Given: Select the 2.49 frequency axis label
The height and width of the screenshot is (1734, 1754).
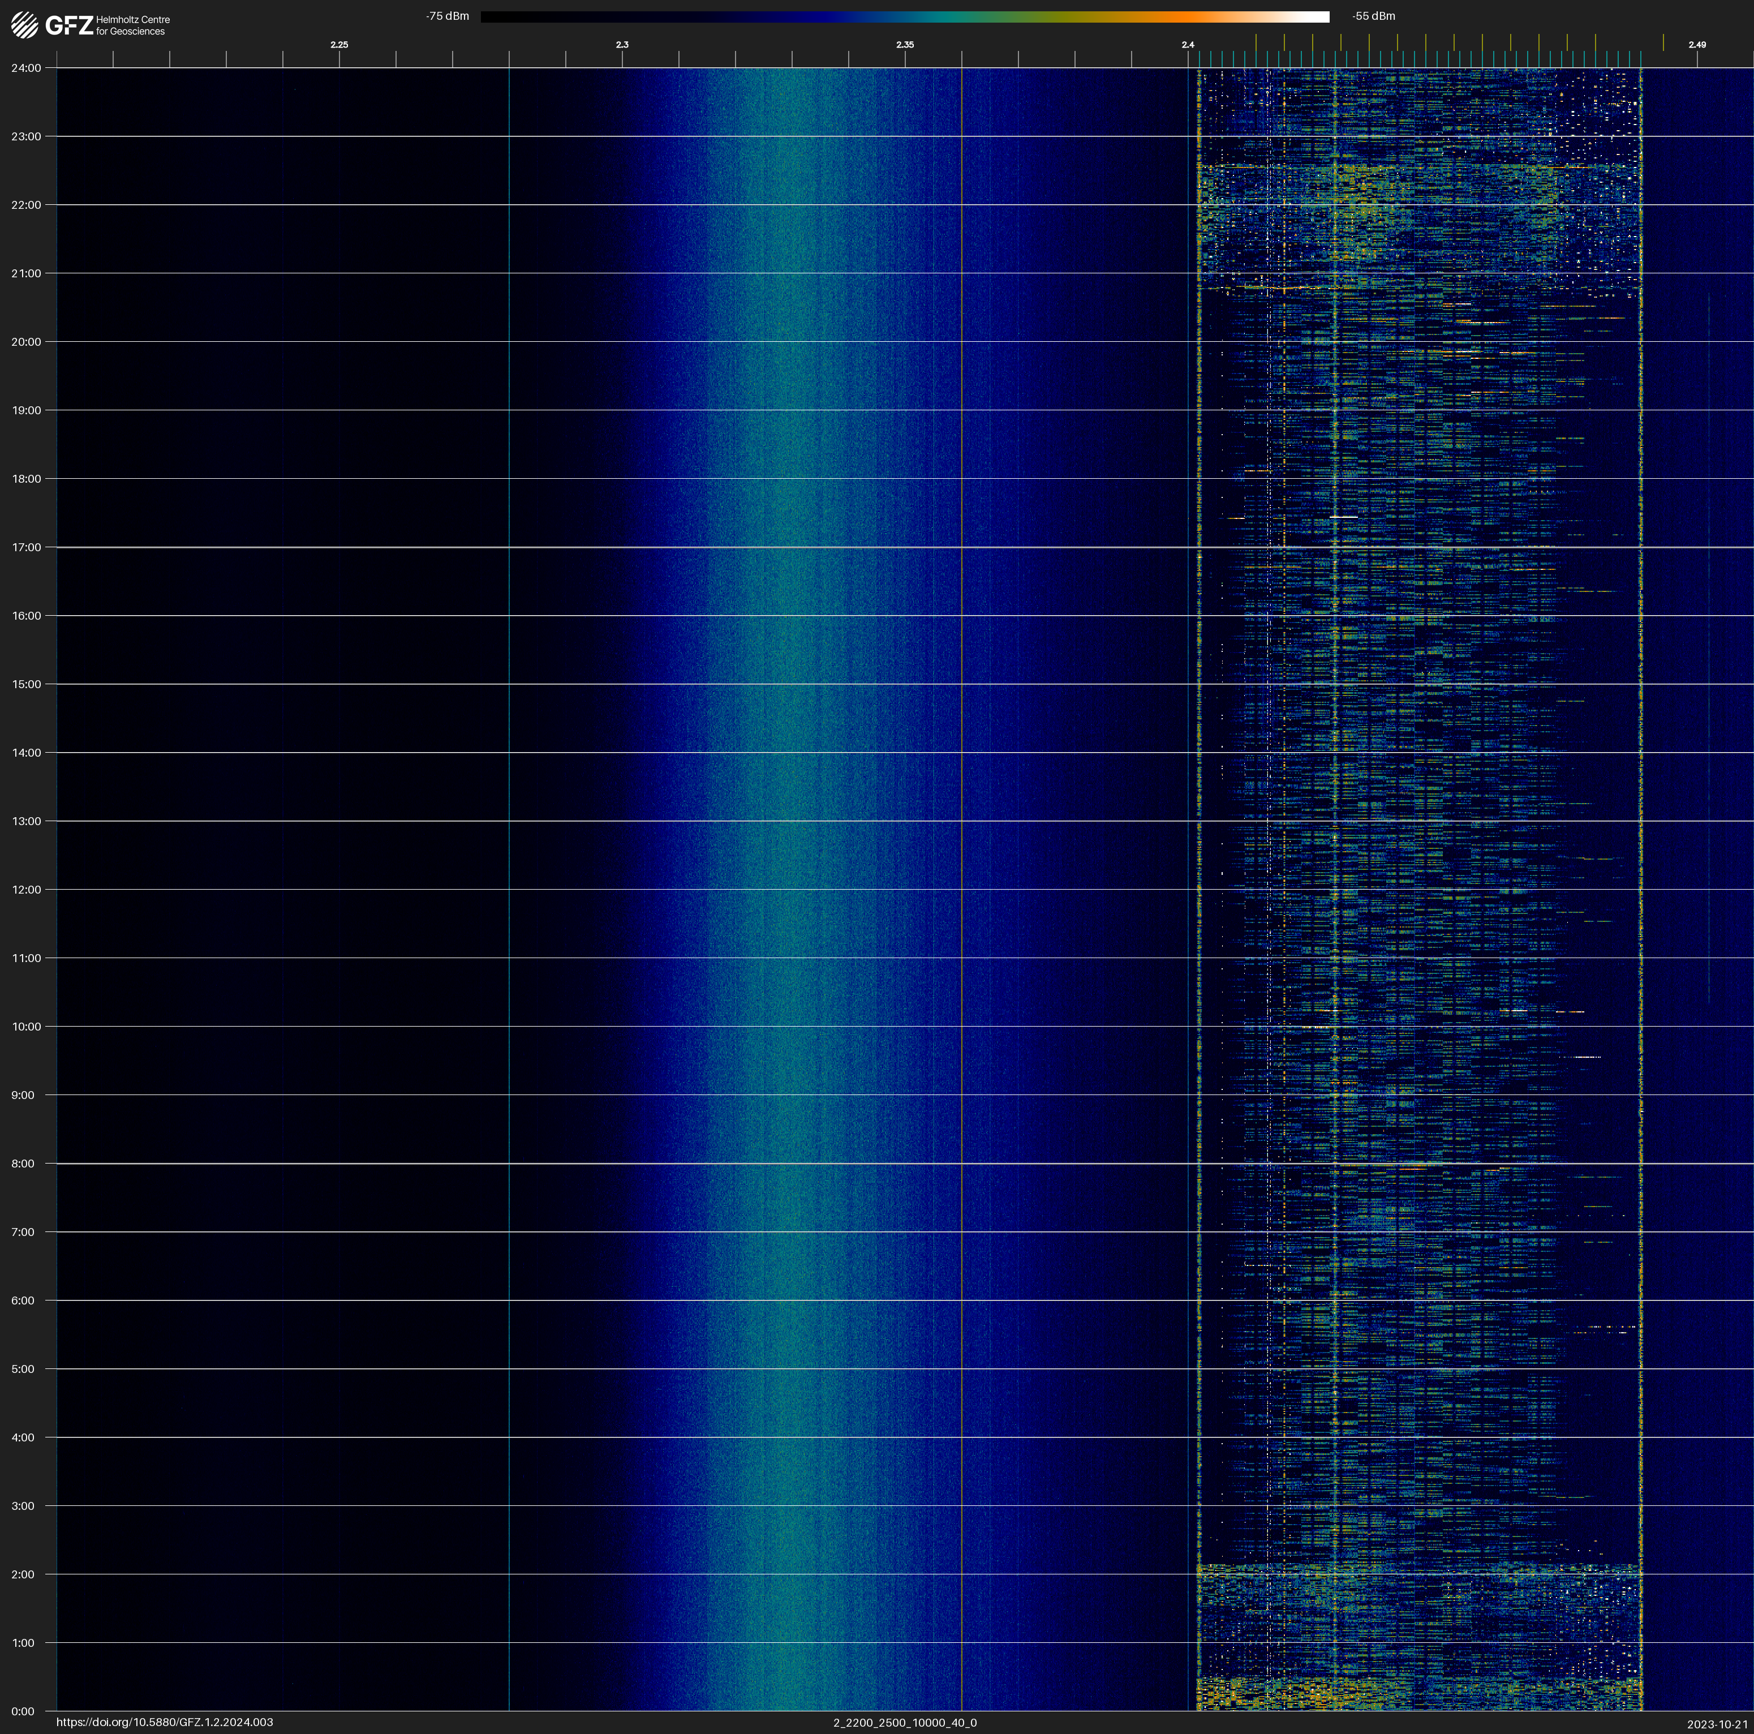Looking at the screenshot, I should 1697,45.
